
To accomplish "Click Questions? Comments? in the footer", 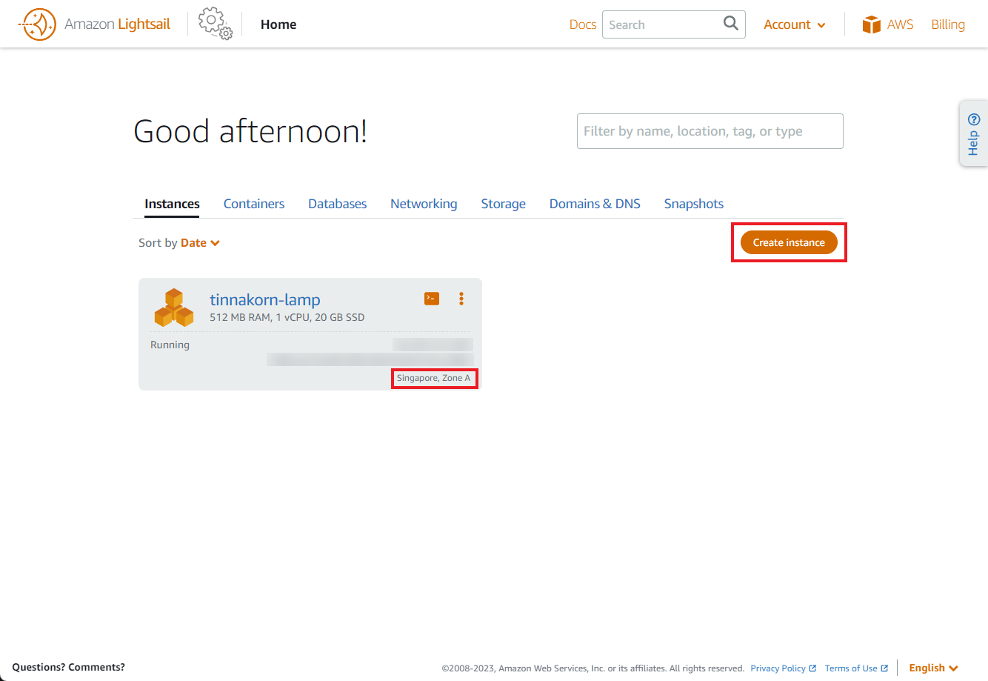I will pos(69,667).
